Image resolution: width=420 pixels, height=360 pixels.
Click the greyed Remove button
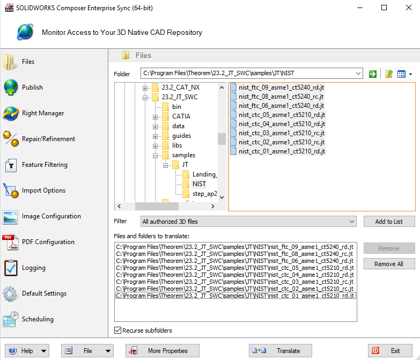389,248
